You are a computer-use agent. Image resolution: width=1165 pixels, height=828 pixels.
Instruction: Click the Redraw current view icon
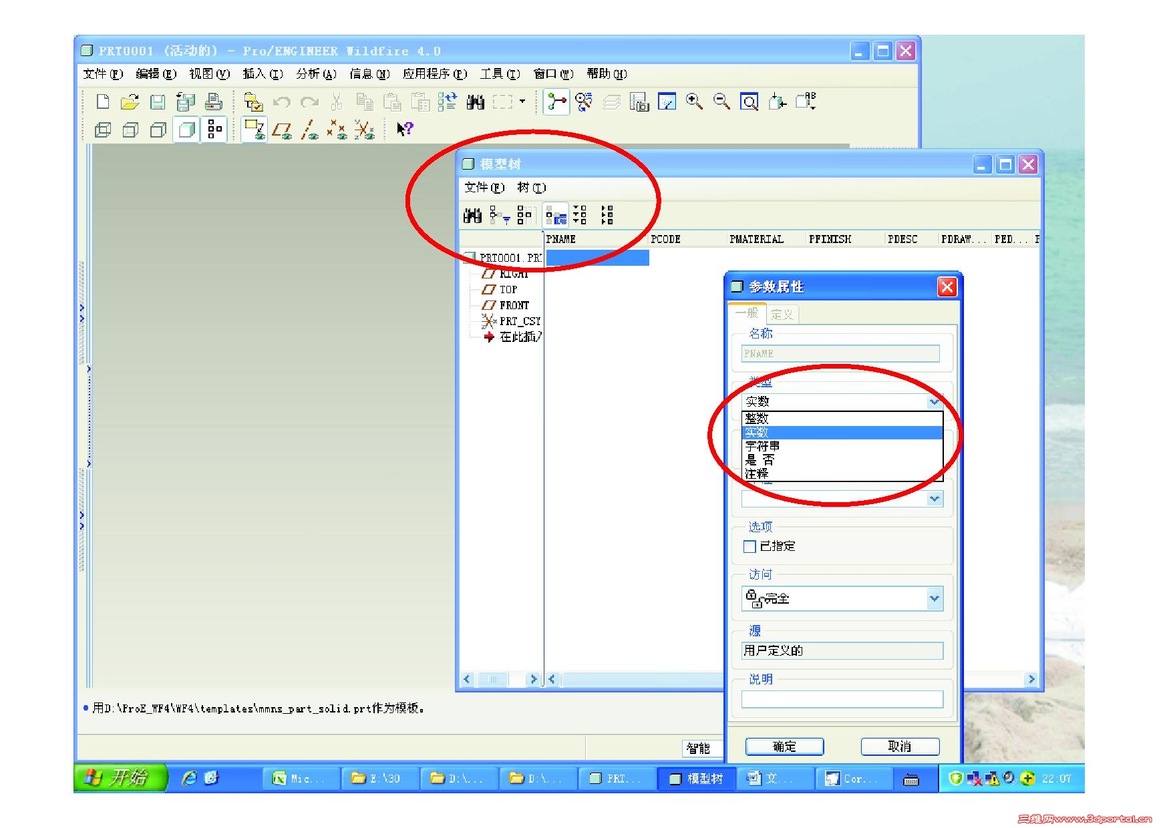point(667,101)
